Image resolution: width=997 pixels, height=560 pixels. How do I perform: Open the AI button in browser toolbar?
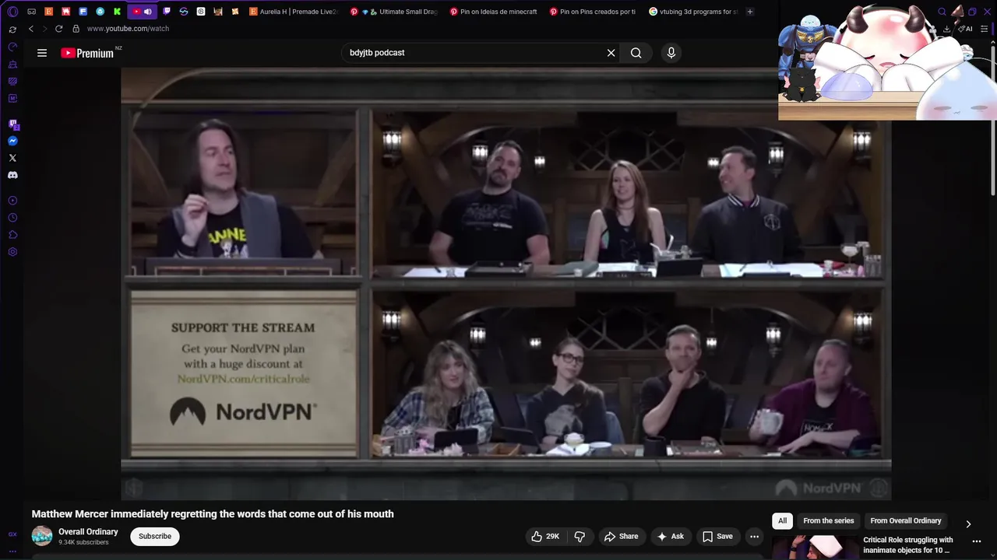(x=965, y=29)
